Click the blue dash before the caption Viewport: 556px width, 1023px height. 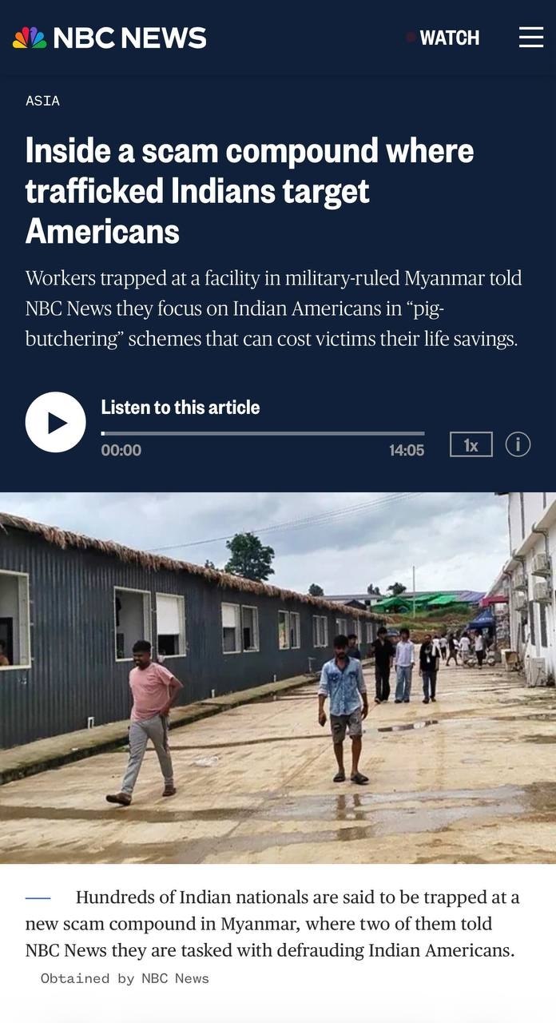(38, 898)
